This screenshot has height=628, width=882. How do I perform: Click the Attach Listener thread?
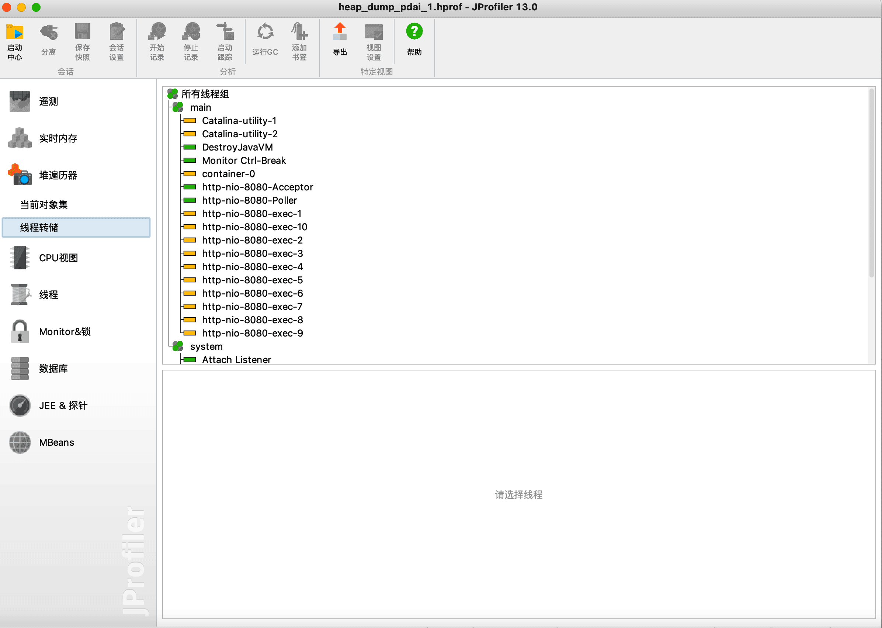[x=236, y=360]
